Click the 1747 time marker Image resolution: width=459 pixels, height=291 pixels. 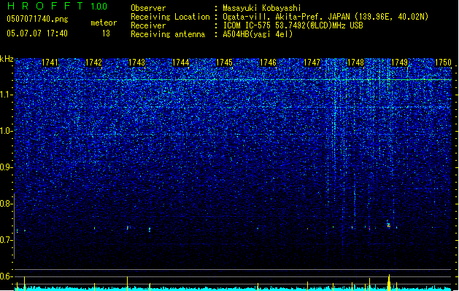point(312,63)
